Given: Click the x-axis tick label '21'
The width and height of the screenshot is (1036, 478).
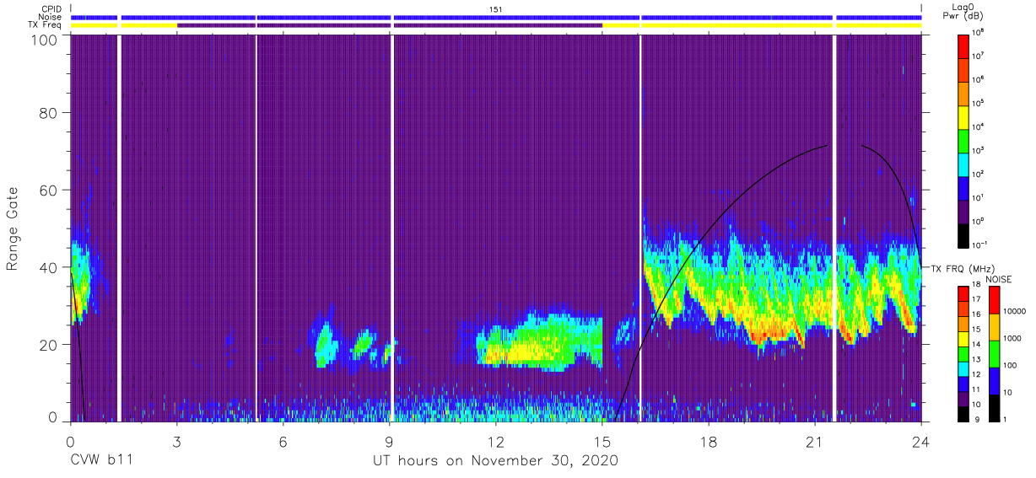Looking at the screenshot, I should click(x=815, y=440).
